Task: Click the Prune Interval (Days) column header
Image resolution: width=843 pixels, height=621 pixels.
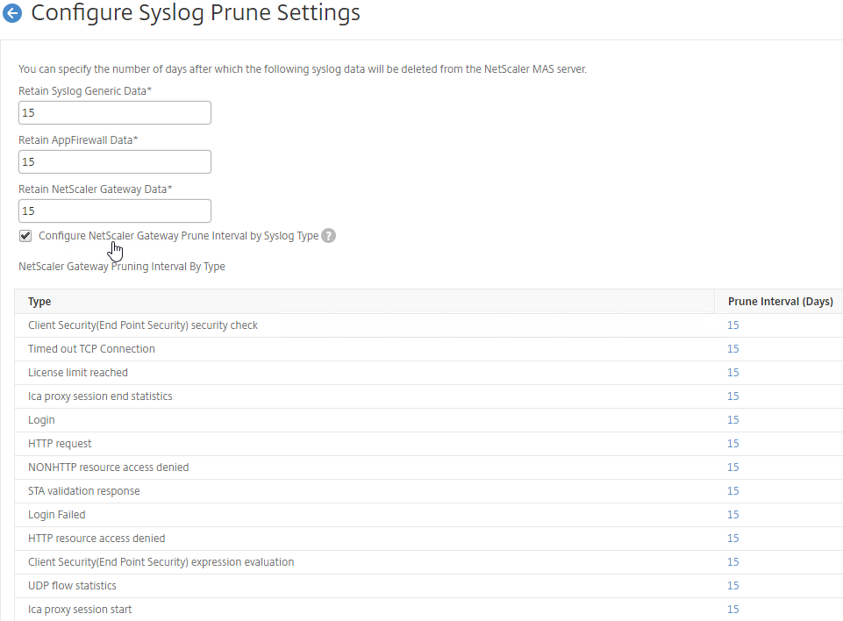Action: click(780, 302)
